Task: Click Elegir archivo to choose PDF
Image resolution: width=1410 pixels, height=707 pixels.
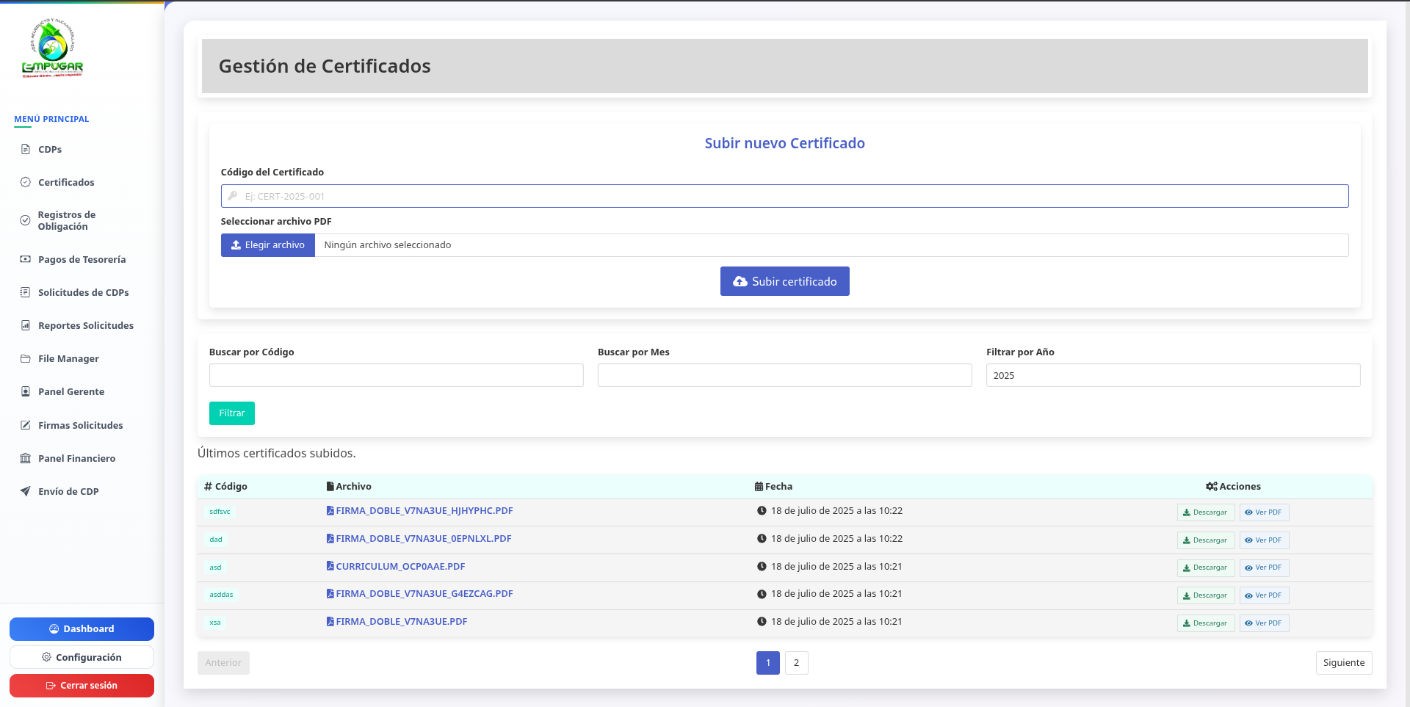Action: coord(268,245)
